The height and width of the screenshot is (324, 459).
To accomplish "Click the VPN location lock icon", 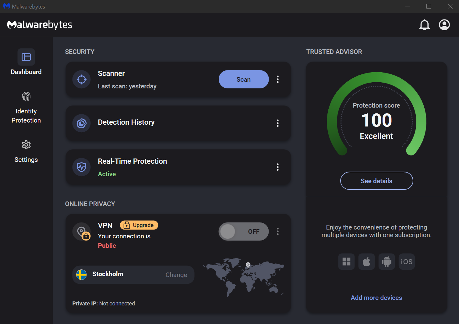I will point(82,232).
